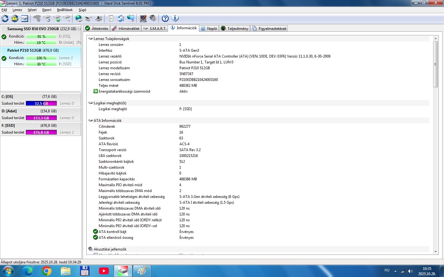Click the volume icon in system tray
This screenshot has height=277, width=444.
410,271
